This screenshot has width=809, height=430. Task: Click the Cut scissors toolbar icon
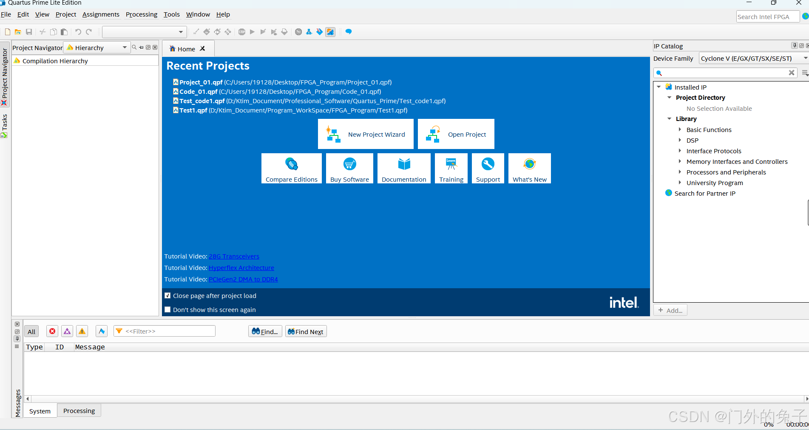[43, 32]
